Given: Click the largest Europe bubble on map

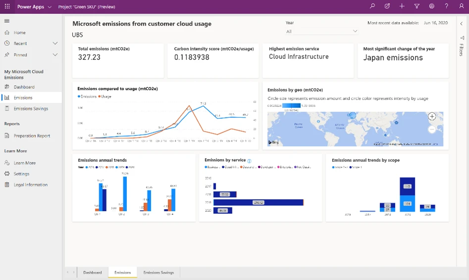Looking at the screenshot, I should click(x=353, y=115).
